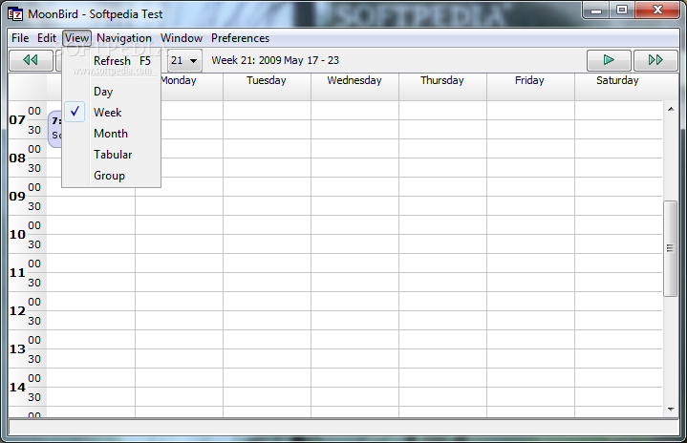
Task: Select the checked Week view option
Action: [112, 113]
